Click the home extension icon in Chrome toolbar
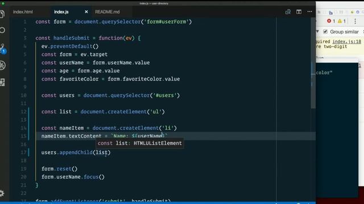 pyautogui.click(x=330, y=12)
